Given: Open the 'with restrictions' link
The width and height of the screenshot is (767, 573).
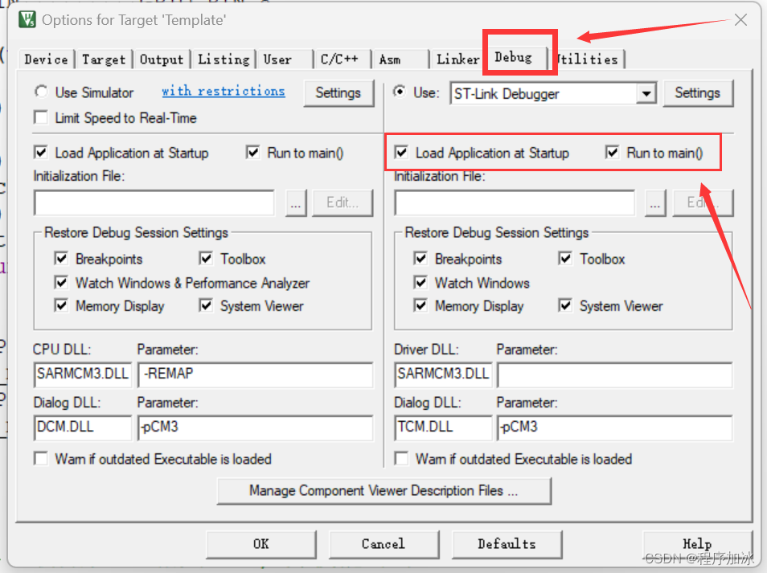Looking at the screenshot, I should pyautogui.click(x=223, y=92).
